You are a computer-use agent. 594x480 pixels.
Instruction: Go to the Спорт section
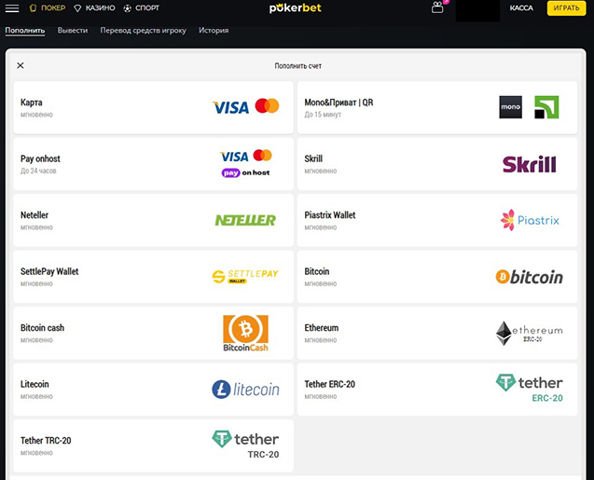141,8
